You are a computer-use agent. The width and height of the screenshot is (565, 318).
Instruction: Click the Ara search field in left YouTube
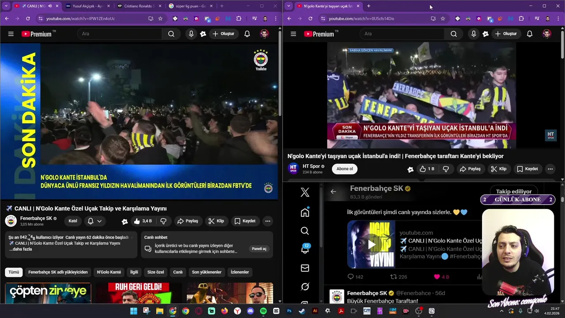pos(120,34)
